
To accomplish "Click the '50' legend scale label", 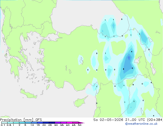I will pos(79,125).
